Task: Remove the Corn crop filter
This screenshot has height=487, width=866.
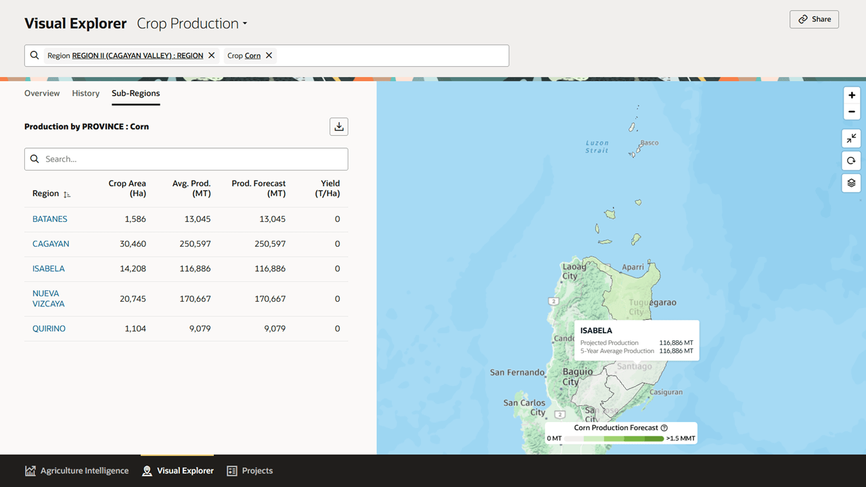Action: click(x=269, y=55)
